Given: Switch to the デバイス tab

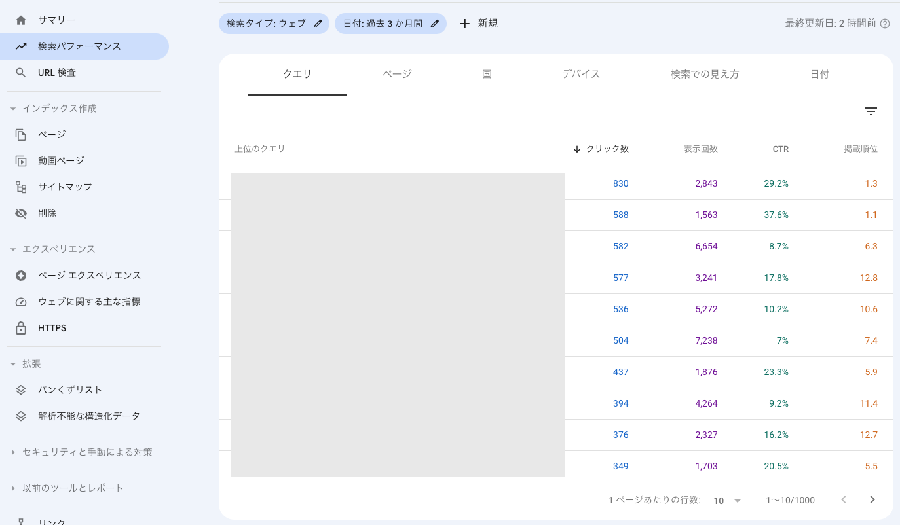Looking at the screenshot, I should [x=580, y=74].
